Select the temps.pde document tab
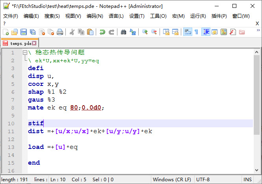 pos(20,43)
